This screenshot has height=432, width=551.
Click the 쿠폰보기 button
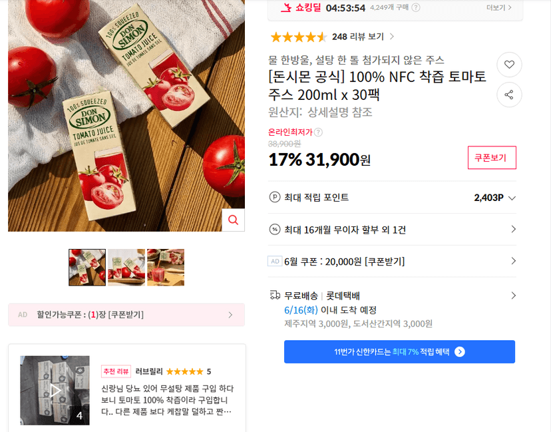[492, 158]
